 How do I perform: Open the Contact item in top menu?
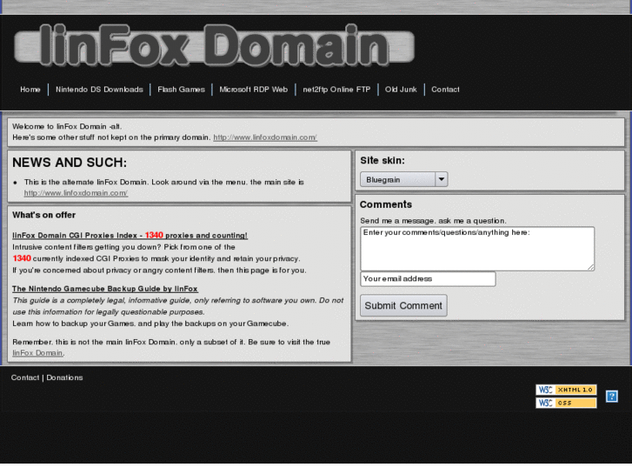point(445,90)
